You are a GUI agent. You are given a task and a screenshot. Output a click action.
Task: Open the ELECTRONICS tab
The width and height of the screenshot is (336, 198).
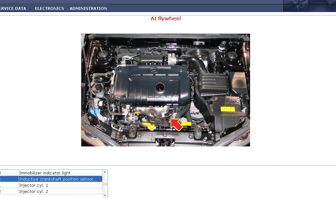[x=49, y=8]
